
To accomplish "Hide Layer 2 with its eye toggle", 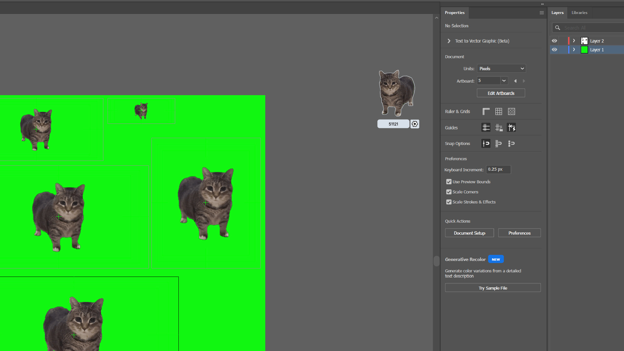I will pyautogui.click(x=555, y=41).
